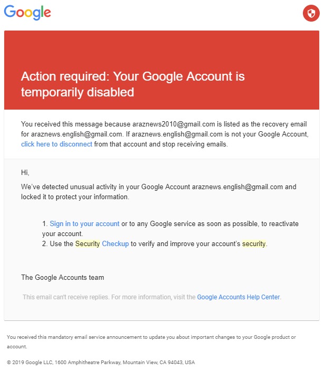Select the araznews2010@gmail.com recovery email address
This screenshot has width=325, height=381.
coord(175,124)
